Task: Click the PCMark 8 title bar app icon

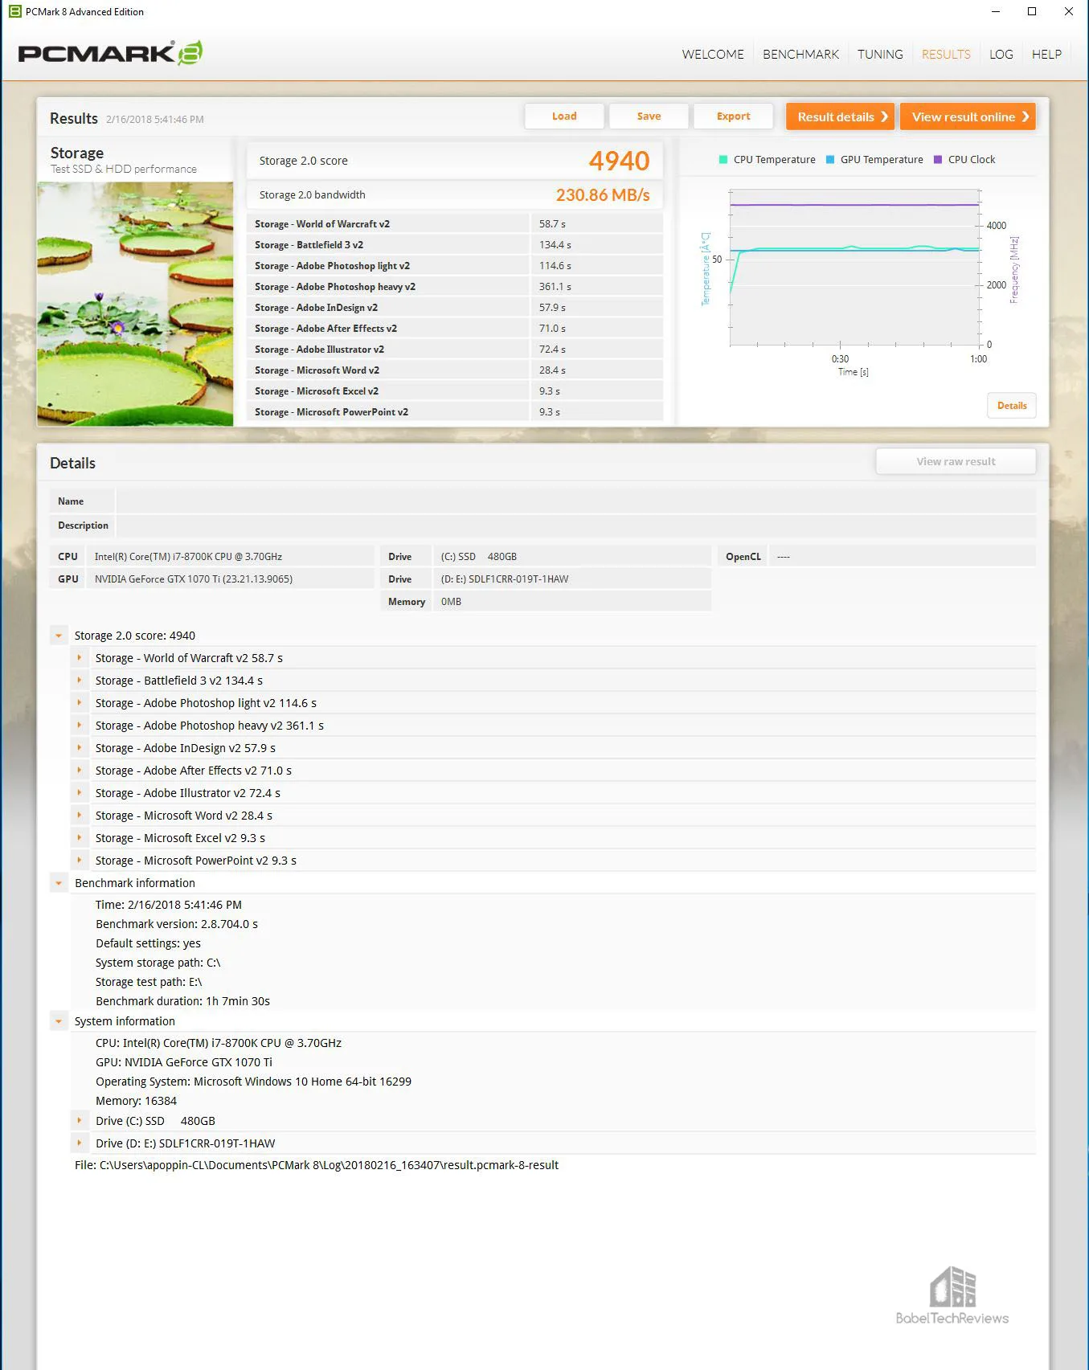Action: click(14, 11)
